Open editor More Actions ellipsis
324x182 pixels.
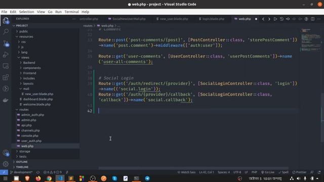(x=319, y=19)
